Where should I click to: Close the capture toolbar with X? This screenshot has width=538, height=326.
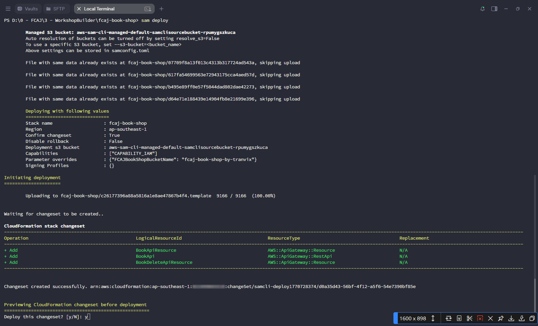(x=490, y=318)
